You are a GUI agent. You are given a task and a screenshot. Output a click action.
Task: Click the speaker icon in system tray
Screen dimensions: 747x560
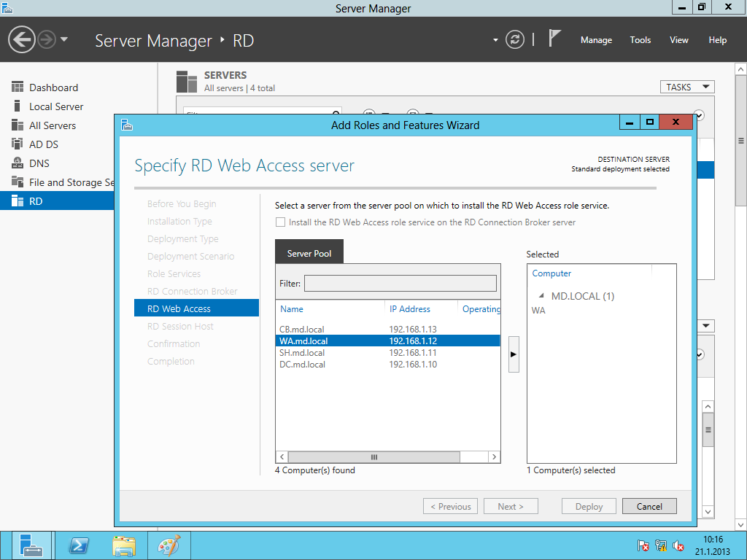(678, 545)
